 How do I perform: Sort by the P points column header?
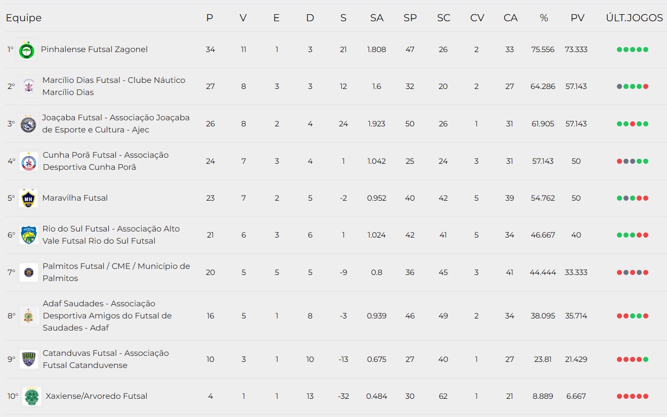[210, 18]
